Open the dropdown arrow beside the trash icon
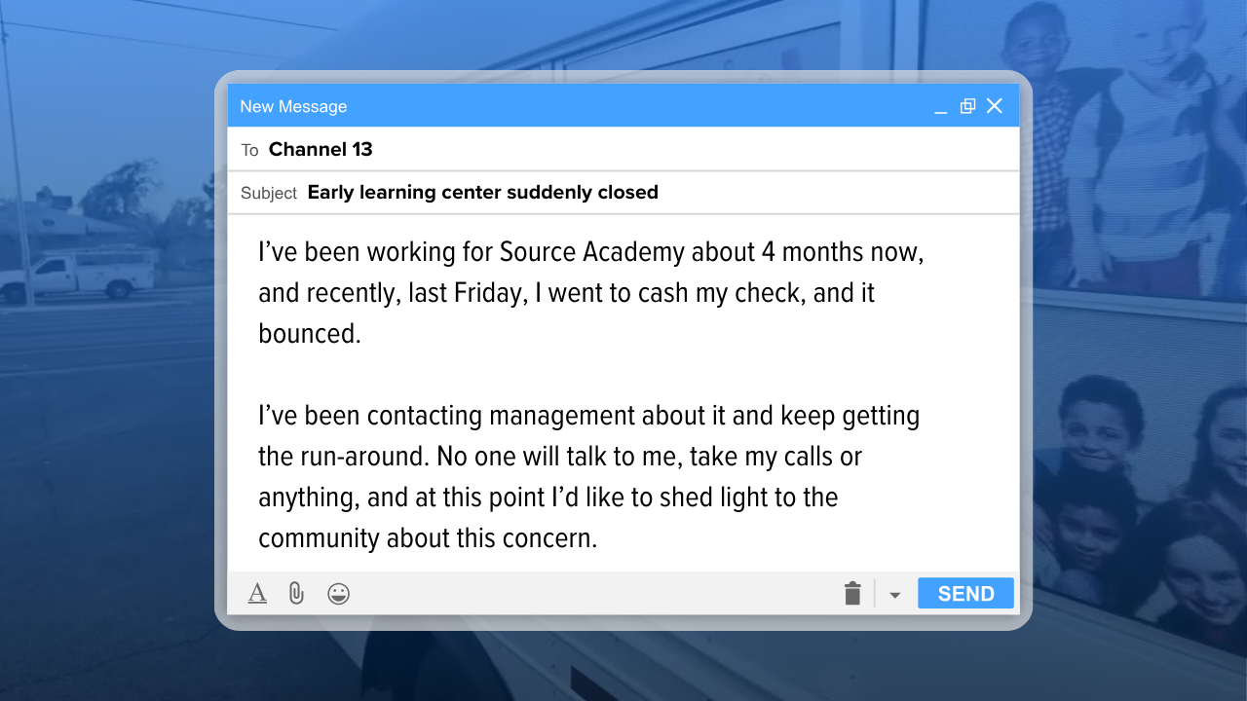The image size is (1247, 701). pos(894,593)
